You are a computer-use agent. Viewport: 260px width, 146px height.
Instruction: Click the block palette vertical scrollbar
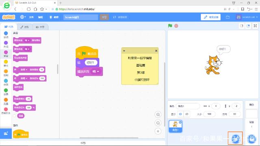coord(58,69)
